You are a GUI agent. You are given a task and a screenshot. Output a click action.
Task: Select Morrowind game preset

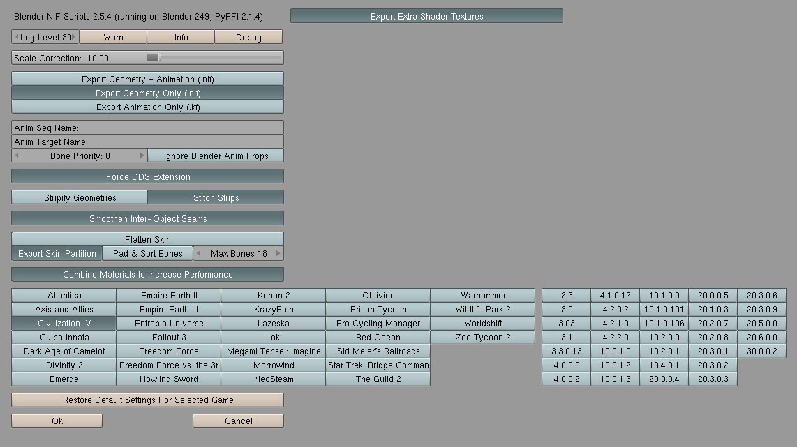coord(274,365)
